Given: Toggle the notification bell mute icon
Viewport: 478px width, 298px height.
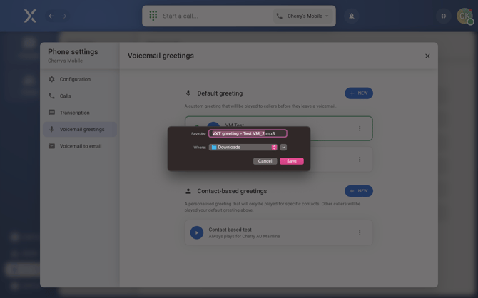Looking at the screenshot, I should coord(351,16).
